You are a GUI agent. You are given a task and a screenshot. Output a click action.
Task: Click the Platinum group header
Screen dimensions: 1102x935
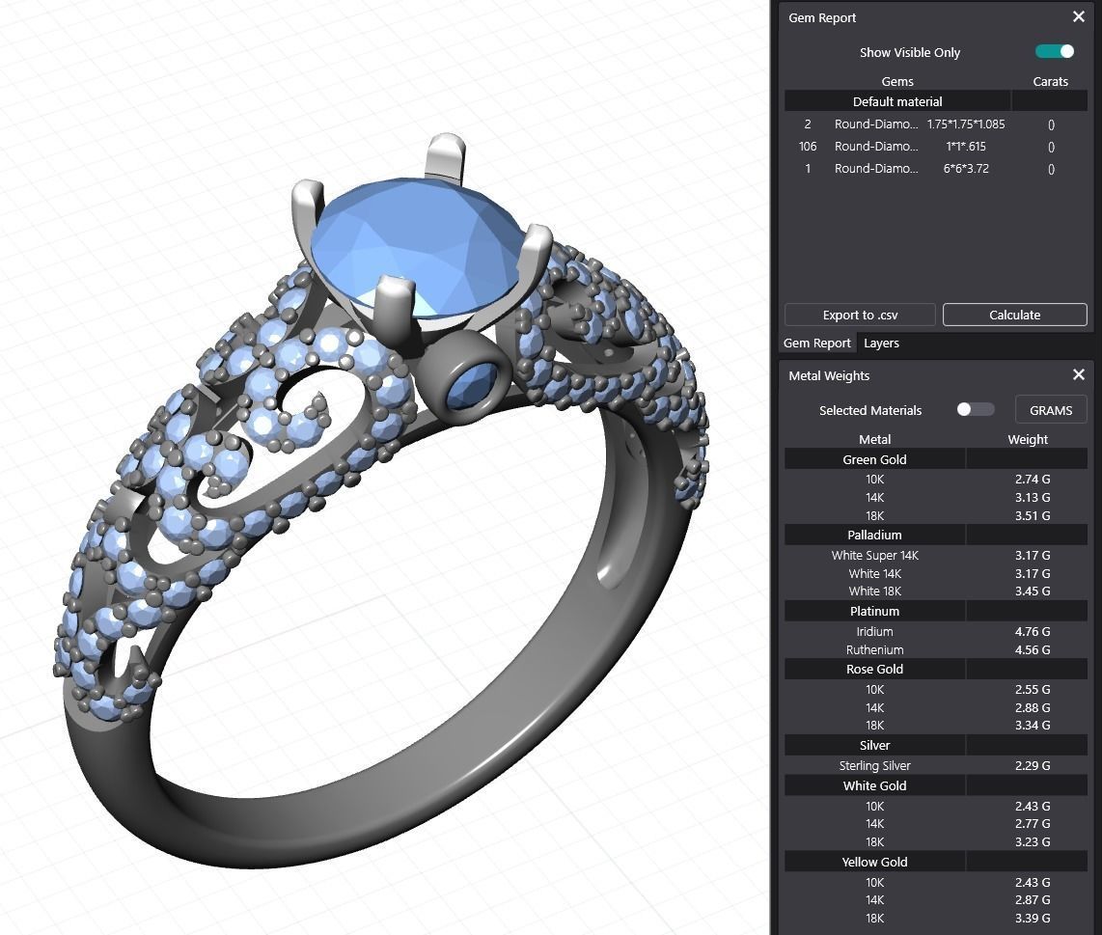[x=935, y=611]
